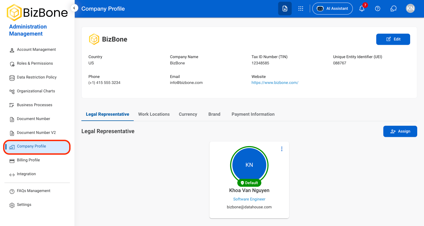
Task: Open the apps grid menu
Action: (x=301, y=9)
